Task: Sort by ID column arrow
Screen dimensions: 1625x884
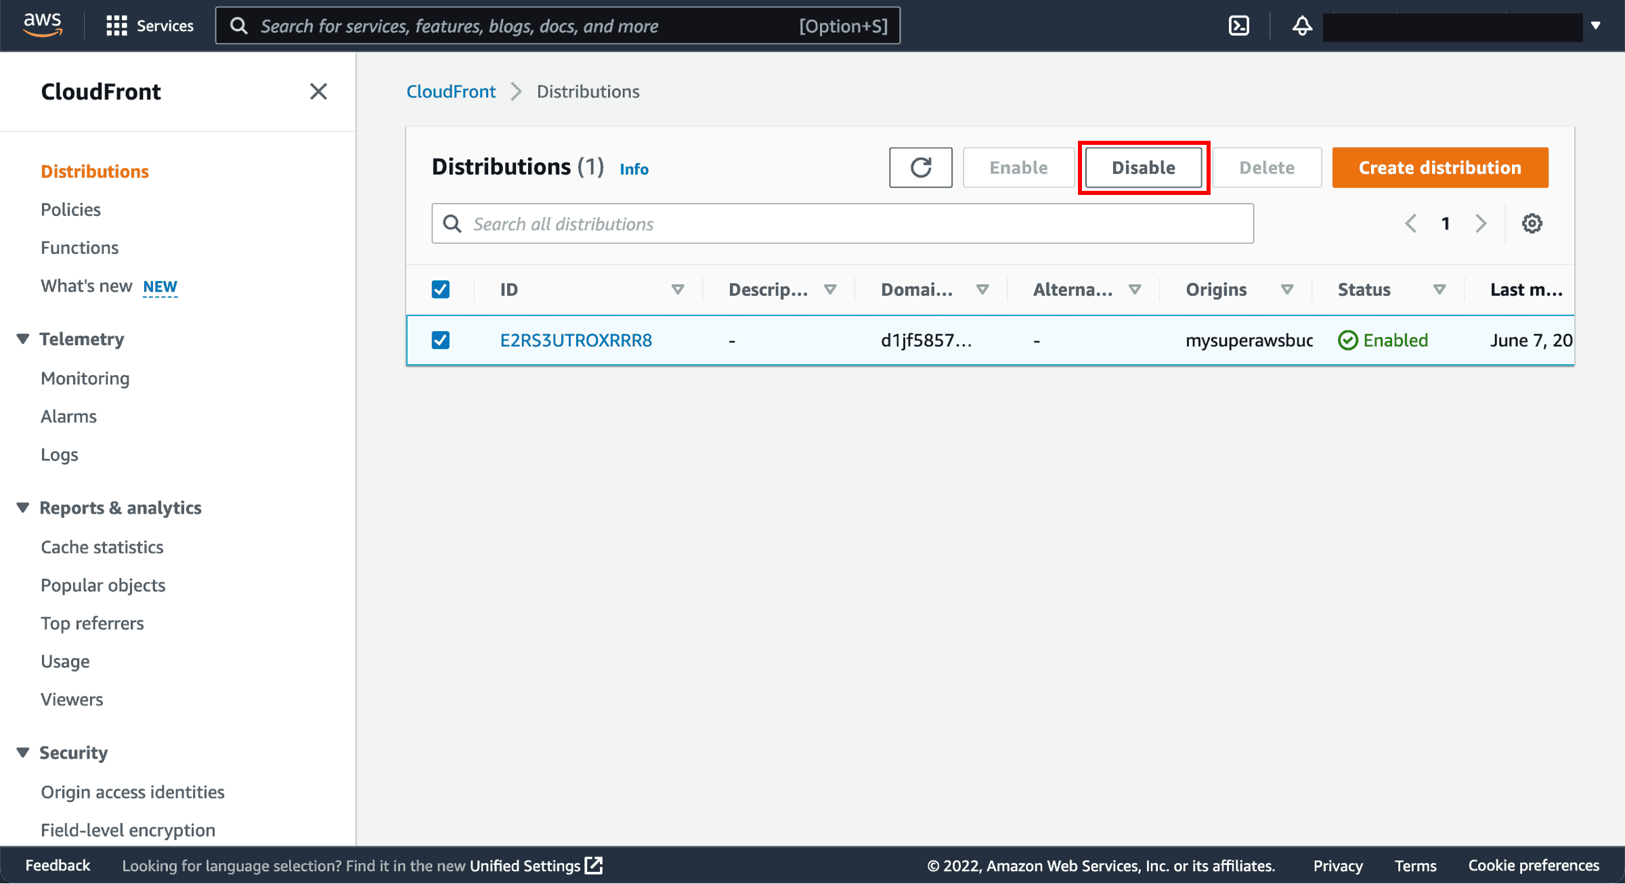Action: [677, 290]
